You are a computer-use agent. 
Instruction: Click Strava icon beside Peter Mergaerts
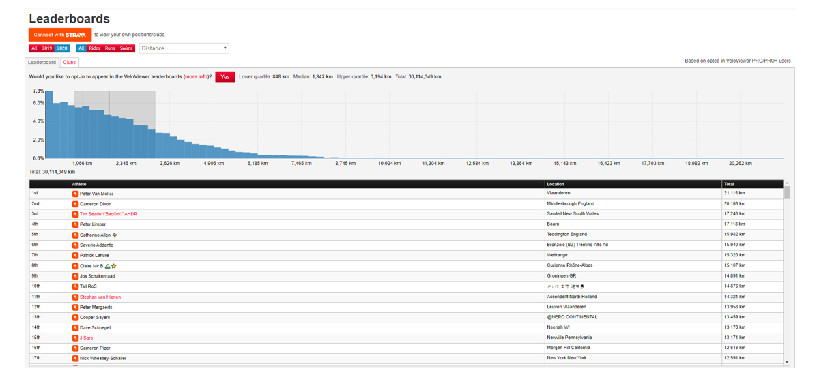[75, 307]
